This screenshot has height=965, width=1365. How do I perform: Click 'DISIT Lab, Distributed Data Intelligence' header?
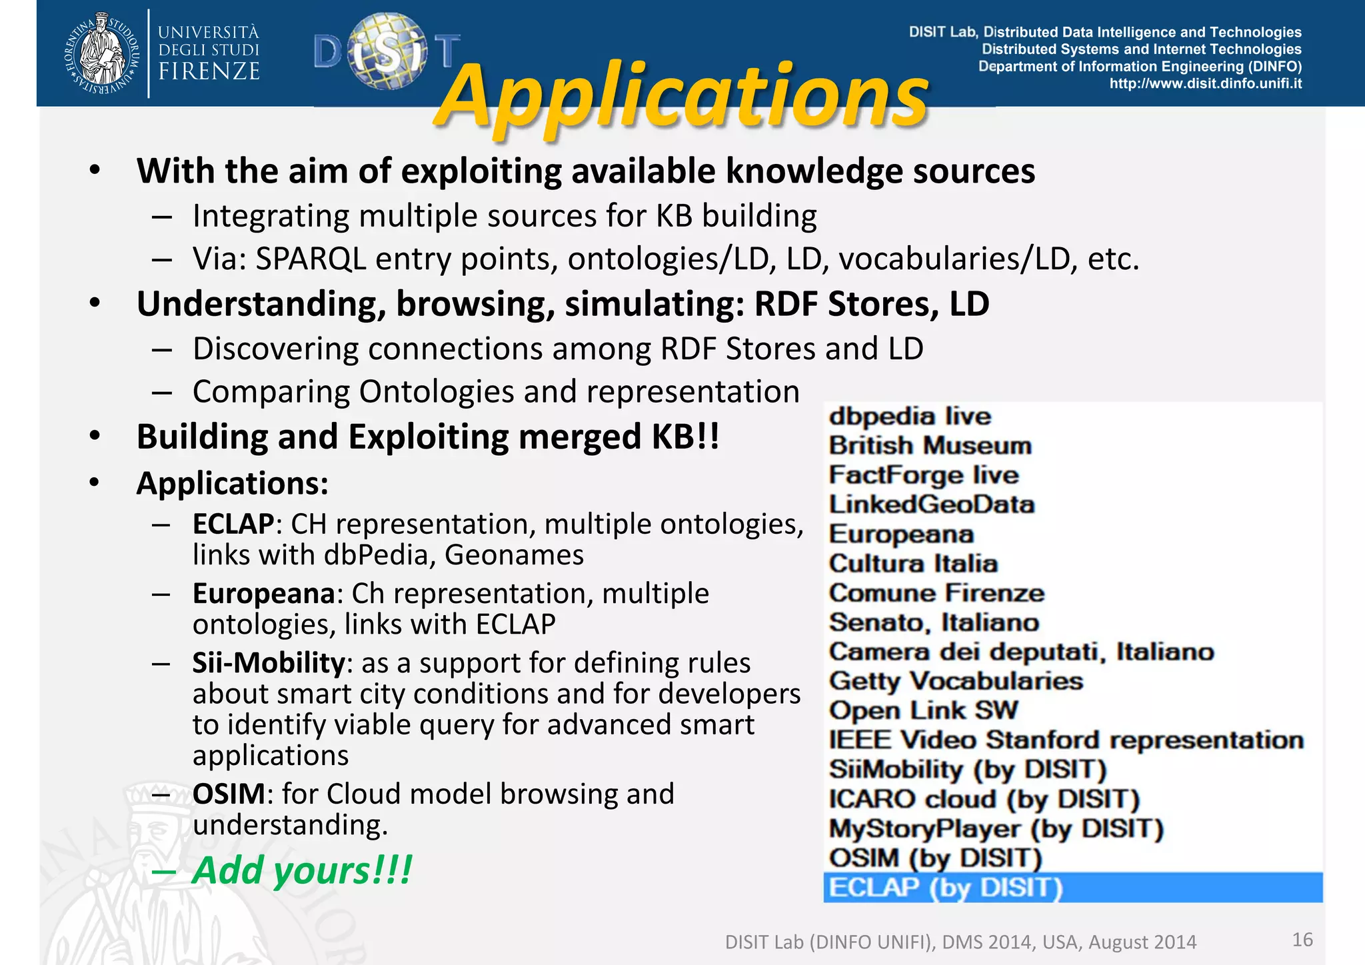1105,32
